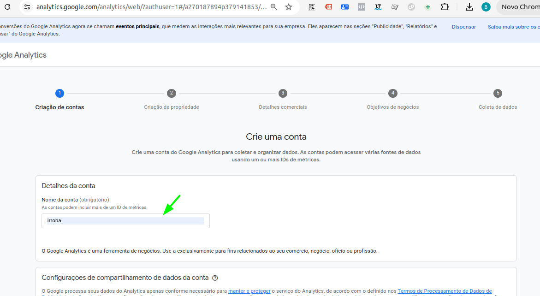540x296 pixels.
Task: Open the 'manter e proteger' link
Action: pyautogui.click(x=249, y=291)
